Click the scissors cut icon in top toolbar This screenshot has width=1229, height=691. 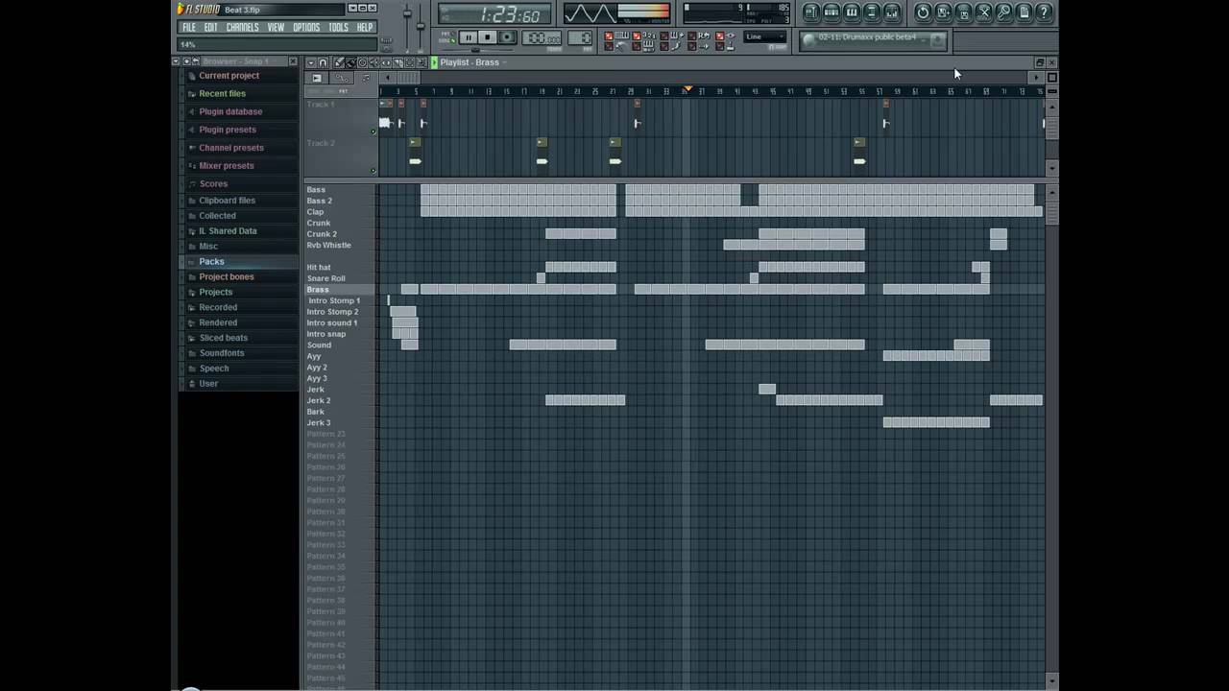984,12
